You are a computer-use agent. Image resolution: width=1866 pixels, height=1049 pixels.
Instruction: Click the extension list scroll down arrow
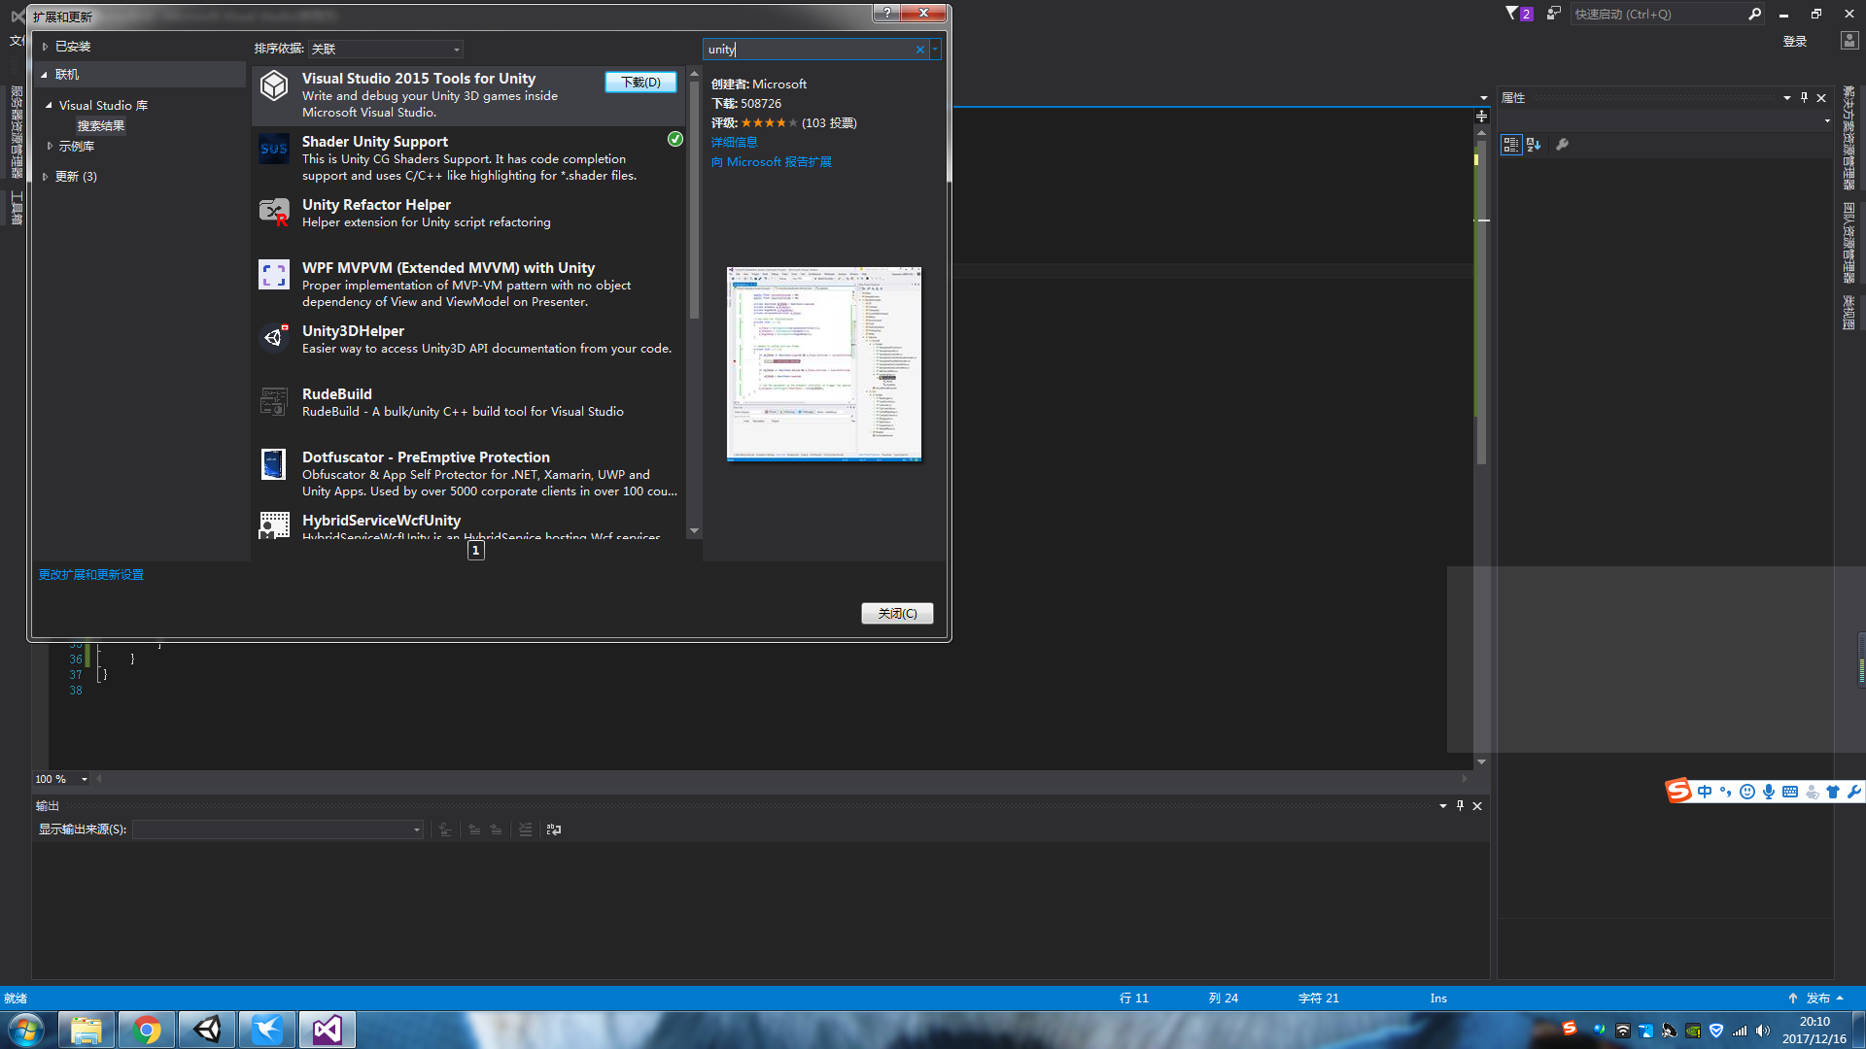(x=694, y=531)
